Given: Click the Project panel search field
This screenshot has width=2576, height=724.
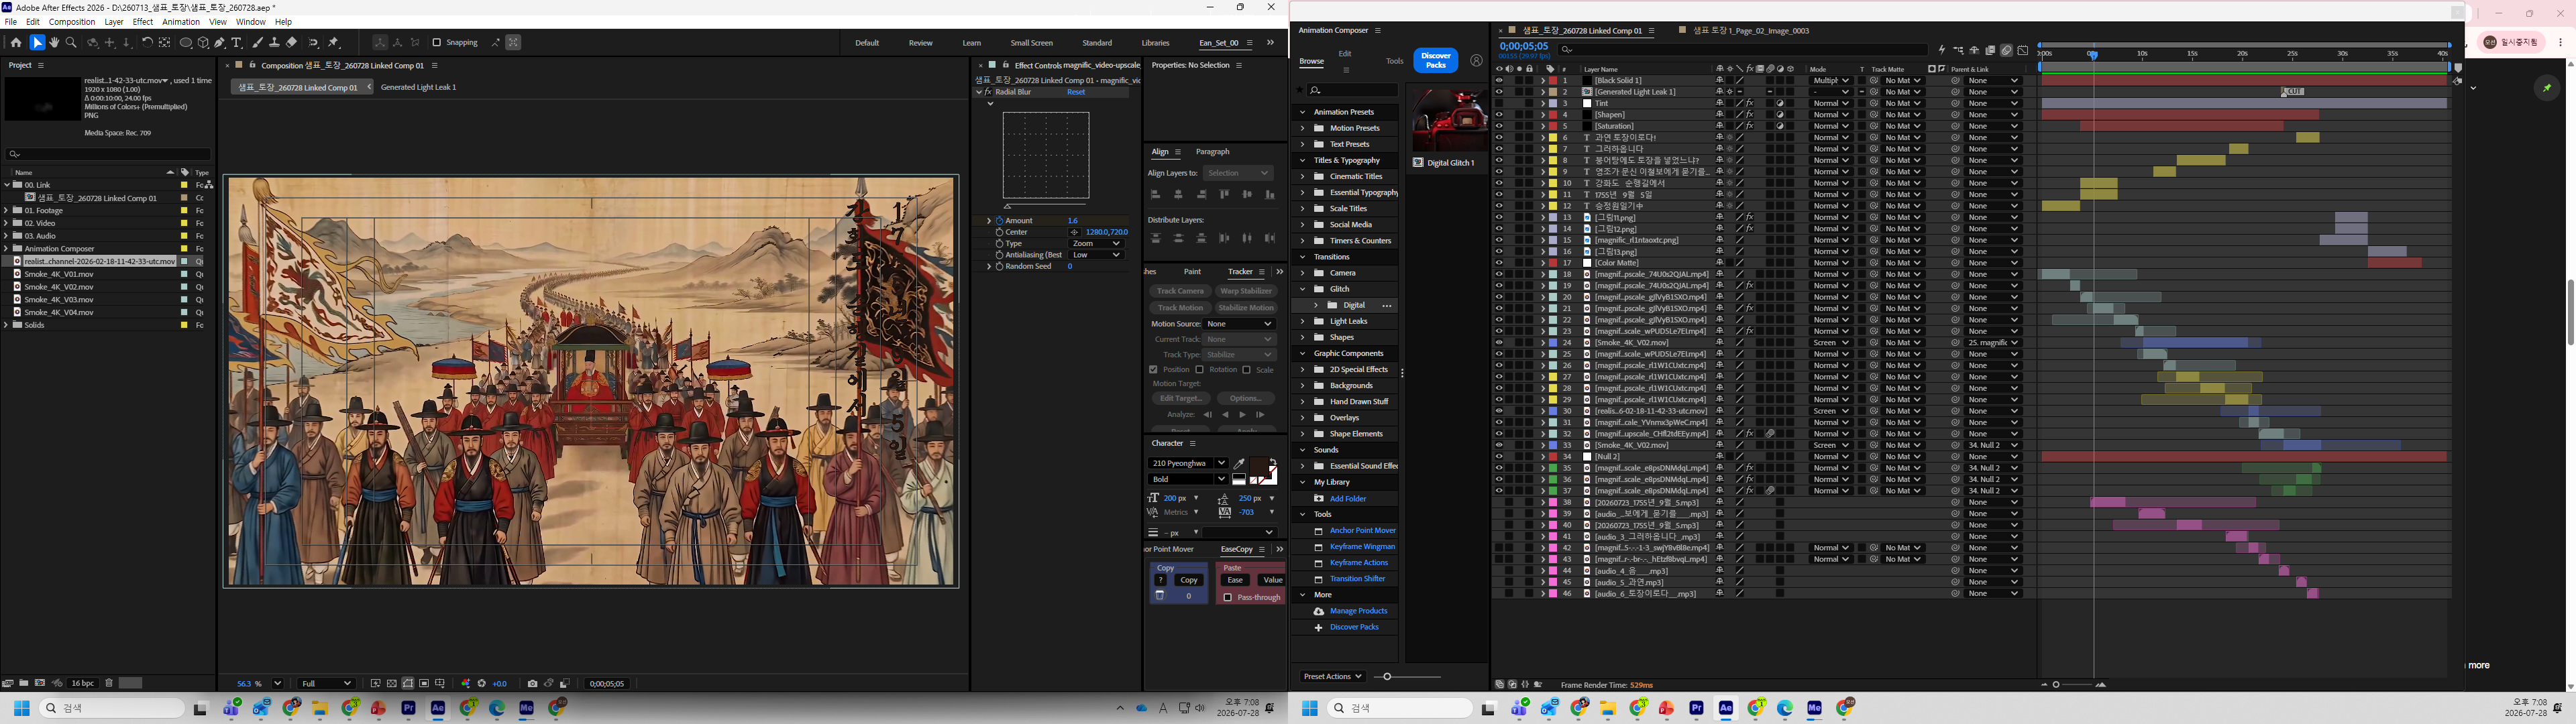Looking at the screenshot, I should [108, 154].
